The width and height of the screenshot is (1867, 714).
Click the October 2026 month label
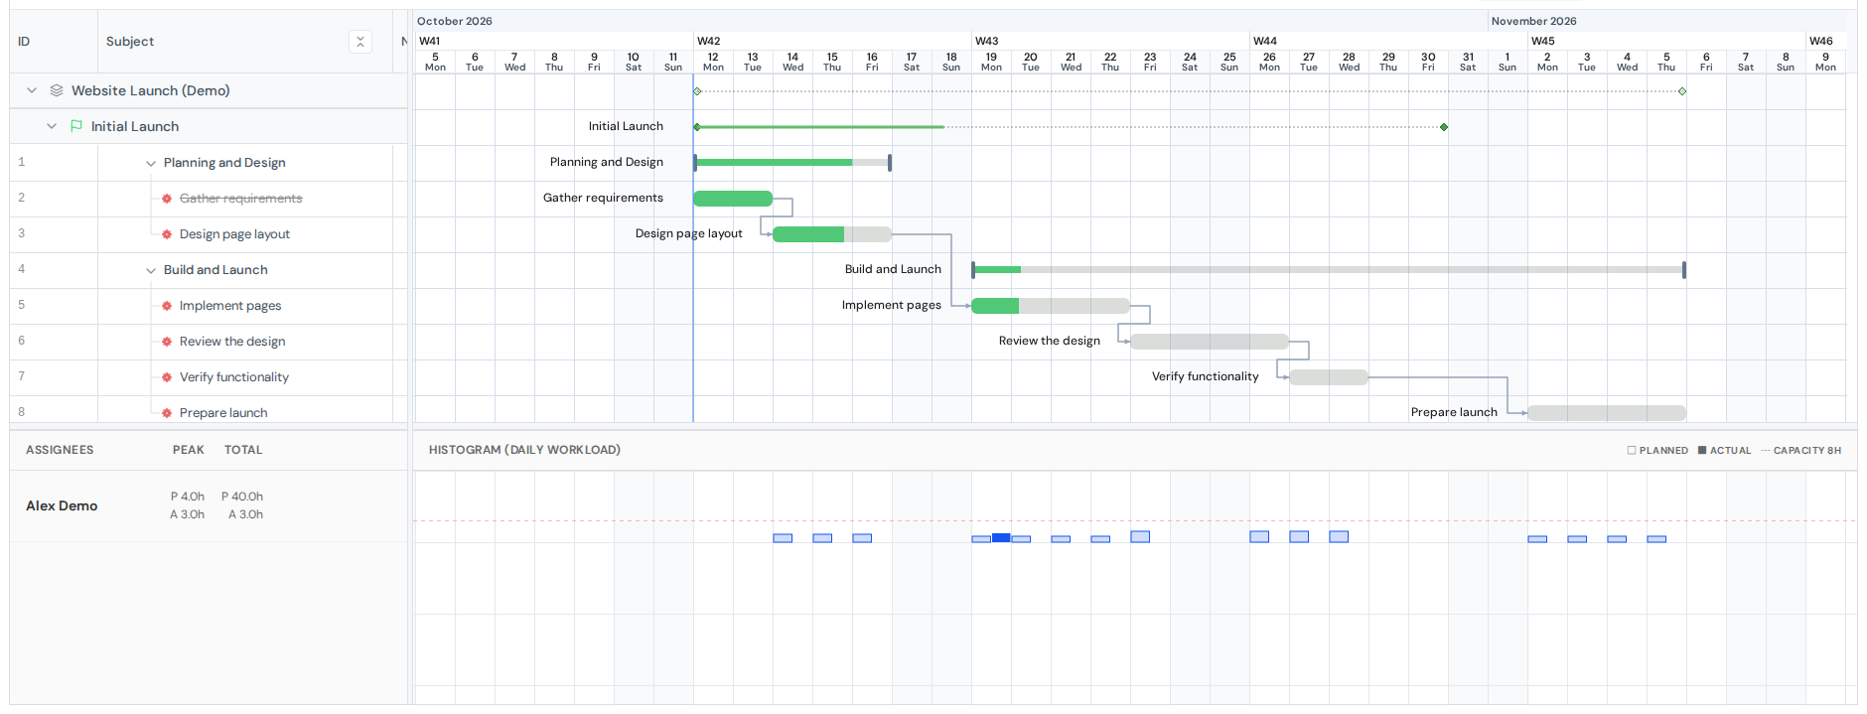click(x=455, y=21)
